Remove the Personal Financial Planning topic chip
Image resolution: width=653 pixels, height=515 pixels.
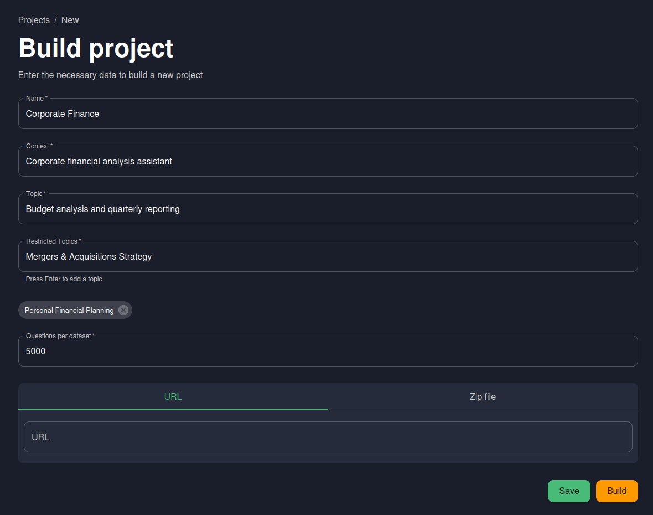click(123, 310)
